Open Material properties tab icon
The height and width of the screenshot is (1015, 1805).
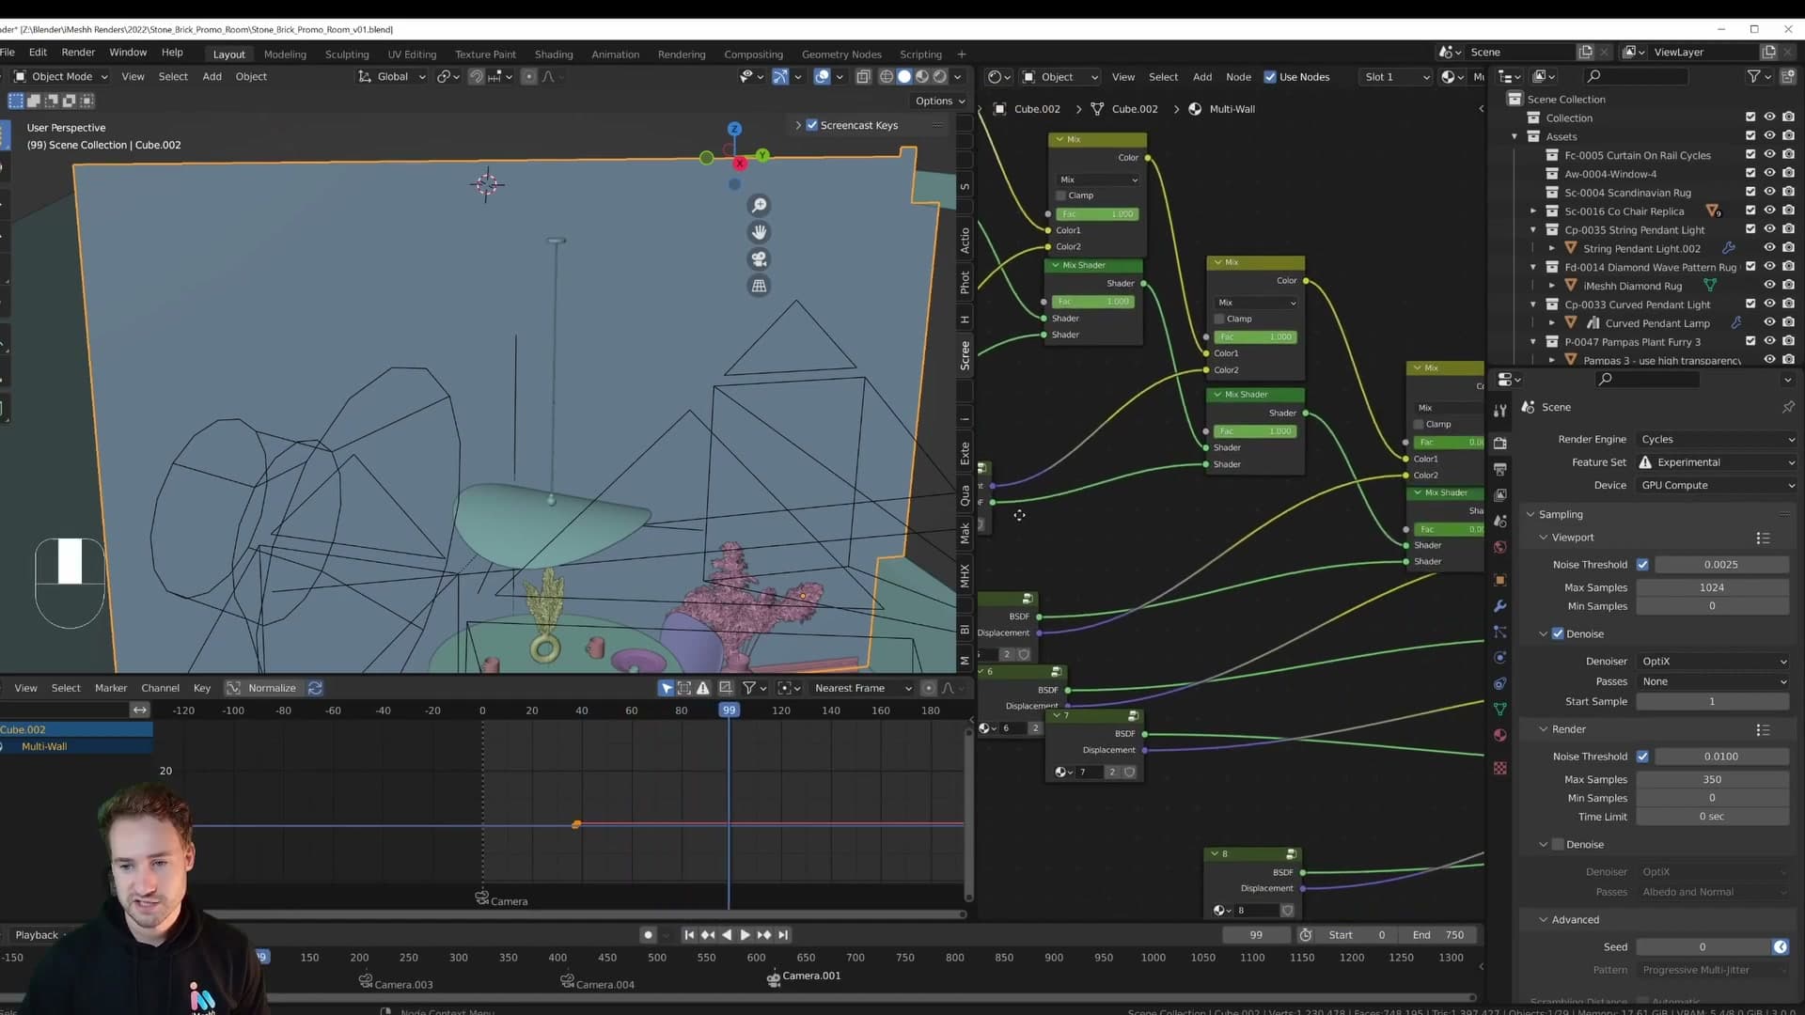(1500, 735)
